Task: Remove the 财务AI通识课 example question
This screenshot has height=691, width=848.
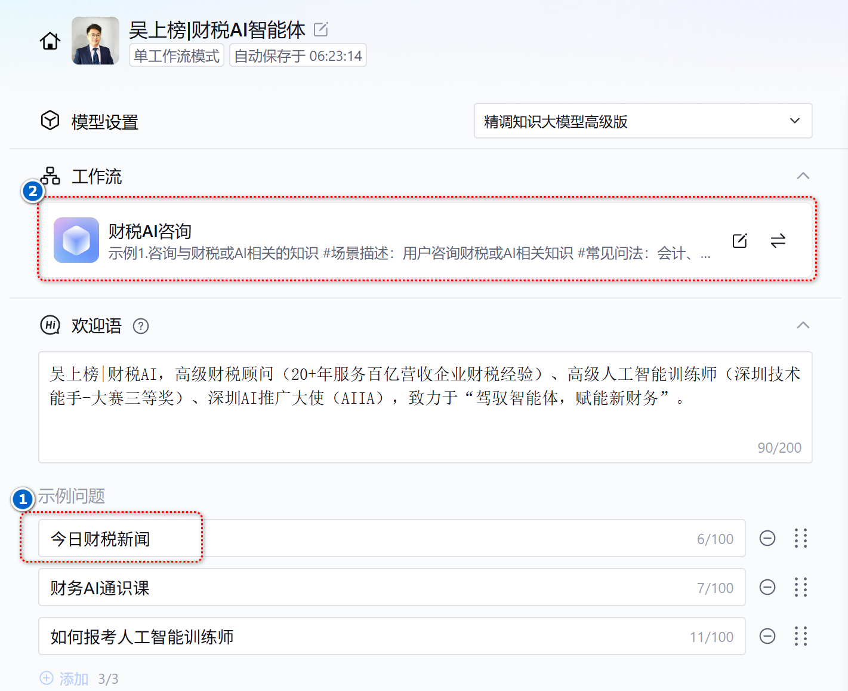Action: [x=767, y=587]
